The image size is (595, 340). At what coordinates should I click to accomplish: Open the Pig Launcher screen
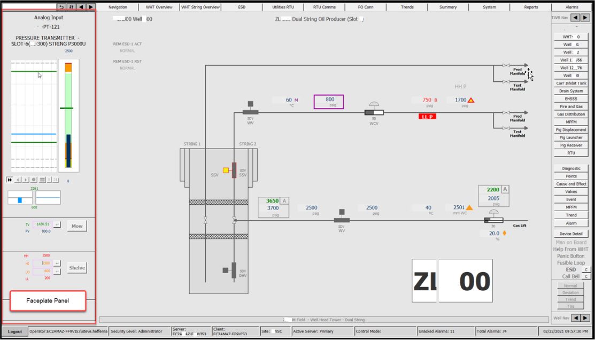pyautogui.click(x=571, y=137)
